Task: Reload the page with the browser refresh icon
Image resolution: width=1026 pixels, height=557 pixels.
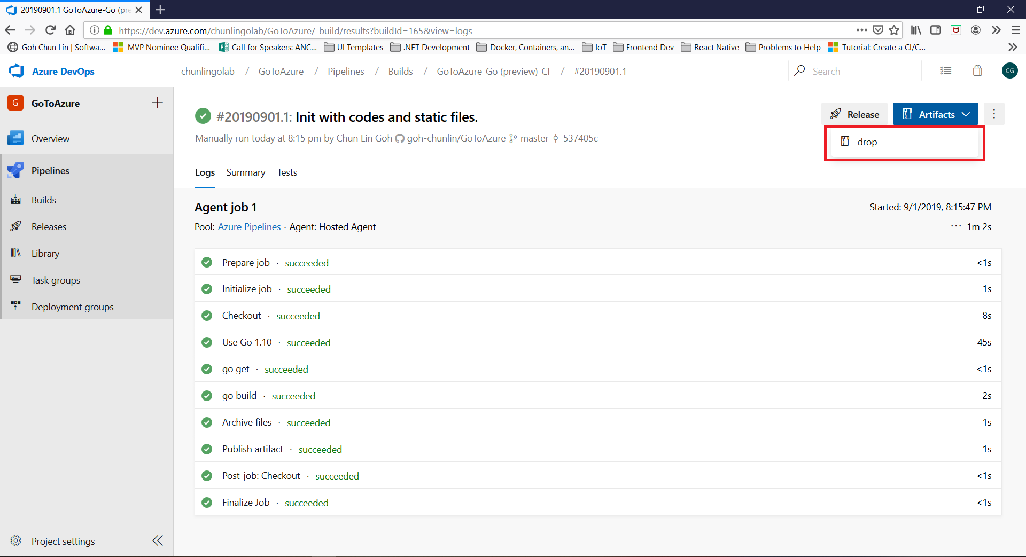Action: 50,30
